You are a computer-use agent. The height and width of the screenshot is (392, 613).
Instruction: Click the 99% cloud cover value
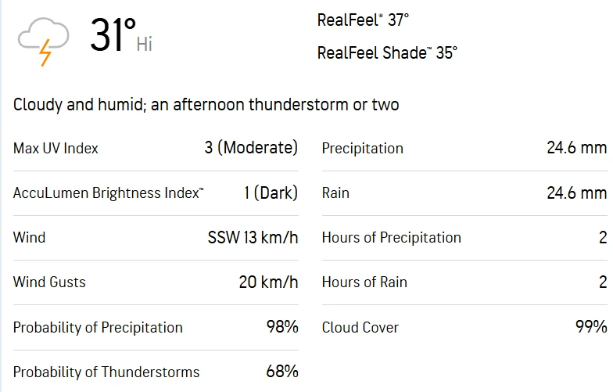point(591,327)
